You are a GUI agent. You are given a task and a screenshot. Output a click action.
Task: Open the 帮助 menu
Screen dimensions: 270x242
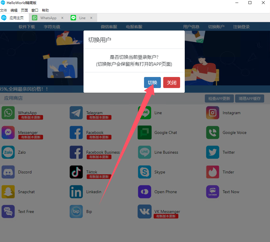tap(45, 10)
